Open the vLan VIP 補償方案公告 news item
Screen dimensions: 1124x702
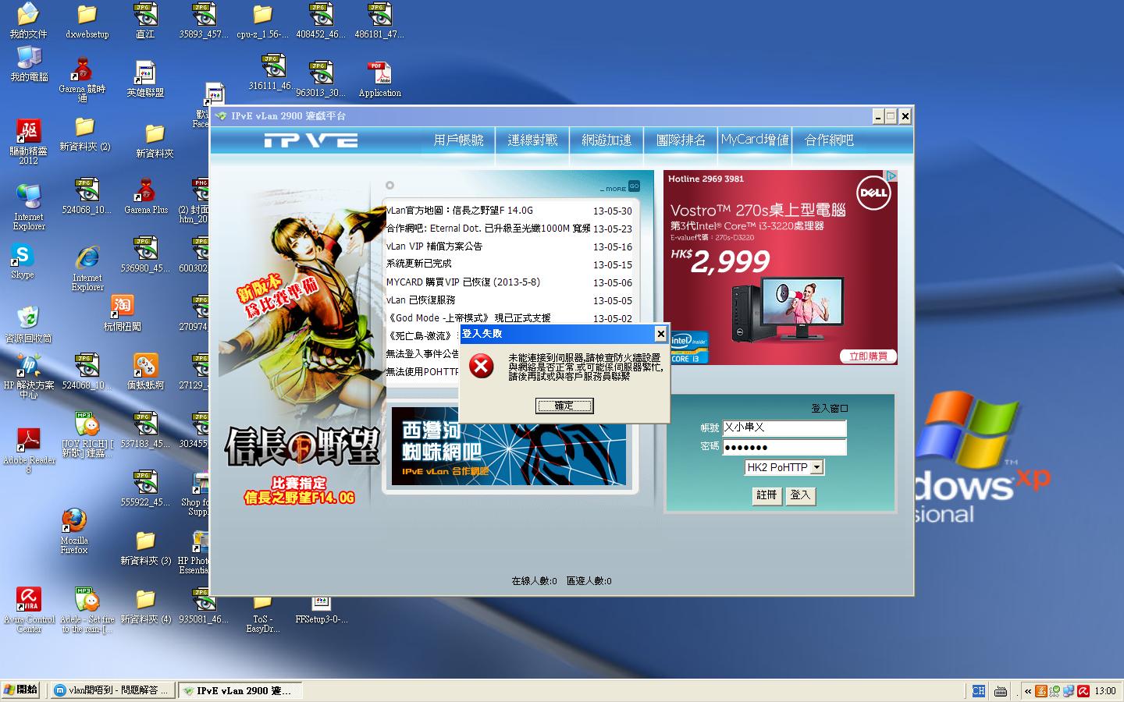point(434,246)
